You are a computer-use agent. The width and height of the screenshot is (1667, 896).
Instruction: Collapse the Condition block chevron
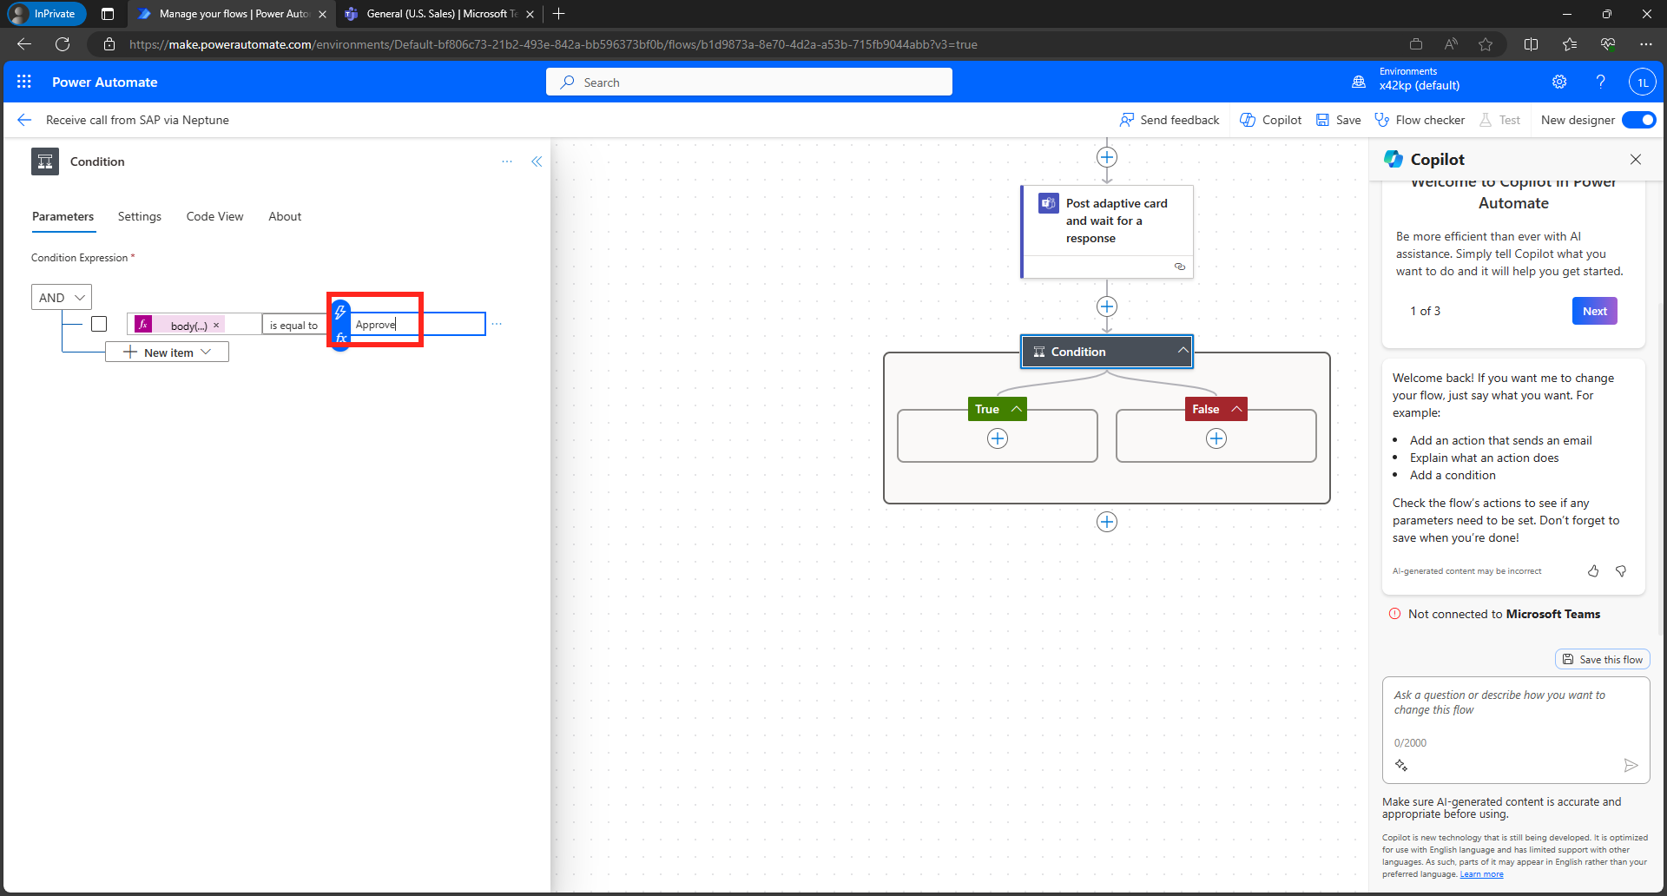click(x=1183, y=350)
